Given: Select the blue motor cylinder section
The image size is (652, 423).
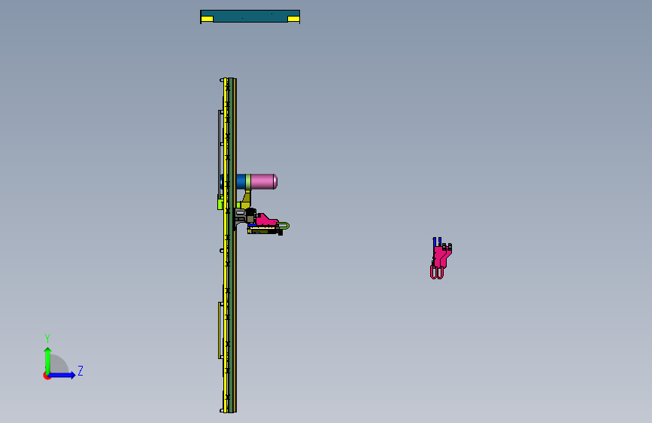Looking at the screenshot, I should pyautogui.click(x=241, y=181).
